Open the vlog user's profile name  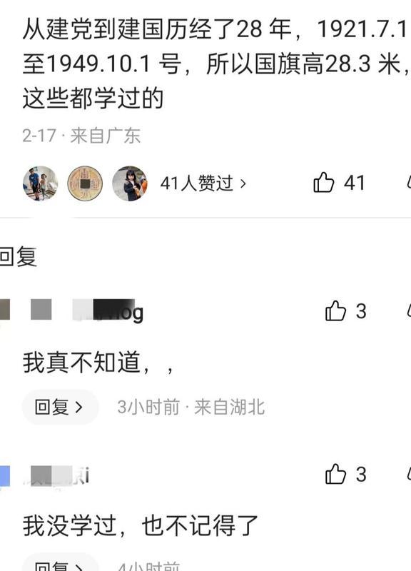pos(108,310)
